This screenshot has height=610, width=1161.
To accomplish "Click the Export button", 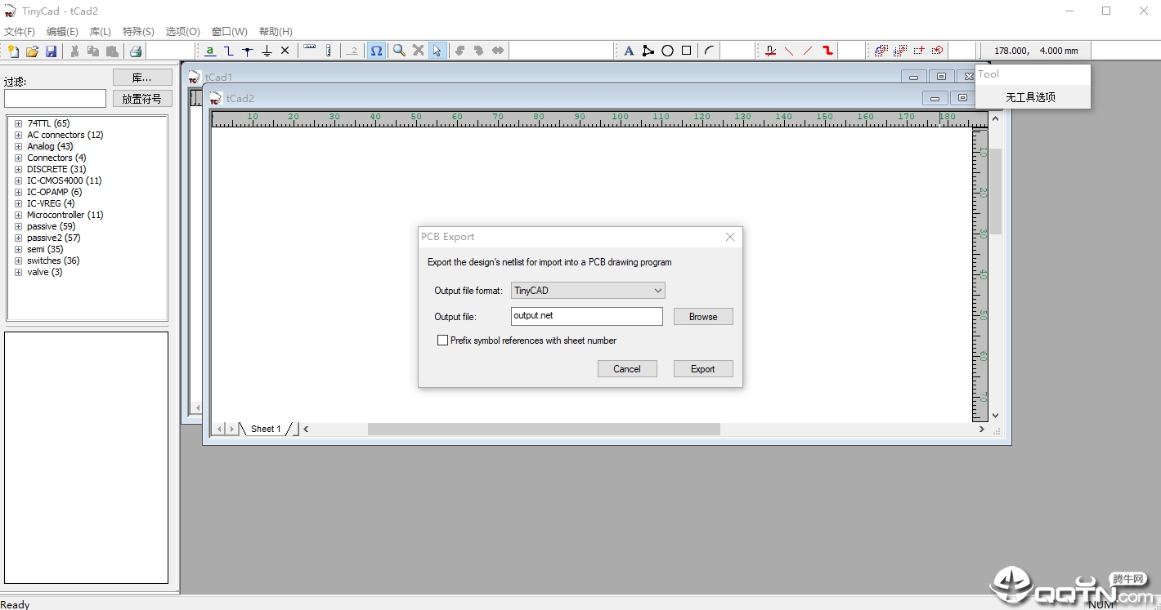I will (x=703, y=369).
